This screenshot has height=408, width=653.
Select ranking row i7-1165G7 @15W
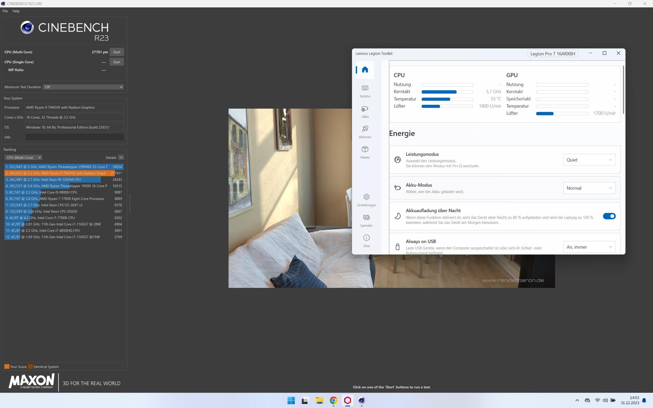point(64,237)
